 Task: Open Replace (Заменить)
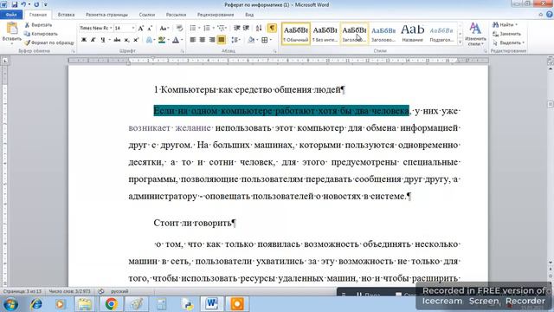click(x=507, y=34)
